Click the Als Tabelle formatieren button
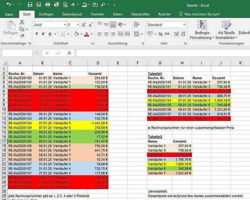 click(226, 30)
